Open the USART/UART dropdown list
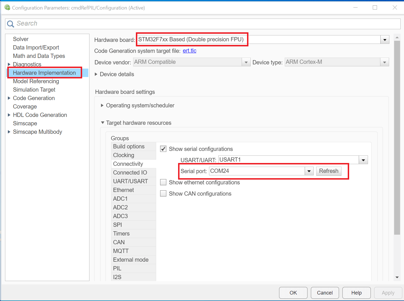404x301 pixels. point(363,160)
